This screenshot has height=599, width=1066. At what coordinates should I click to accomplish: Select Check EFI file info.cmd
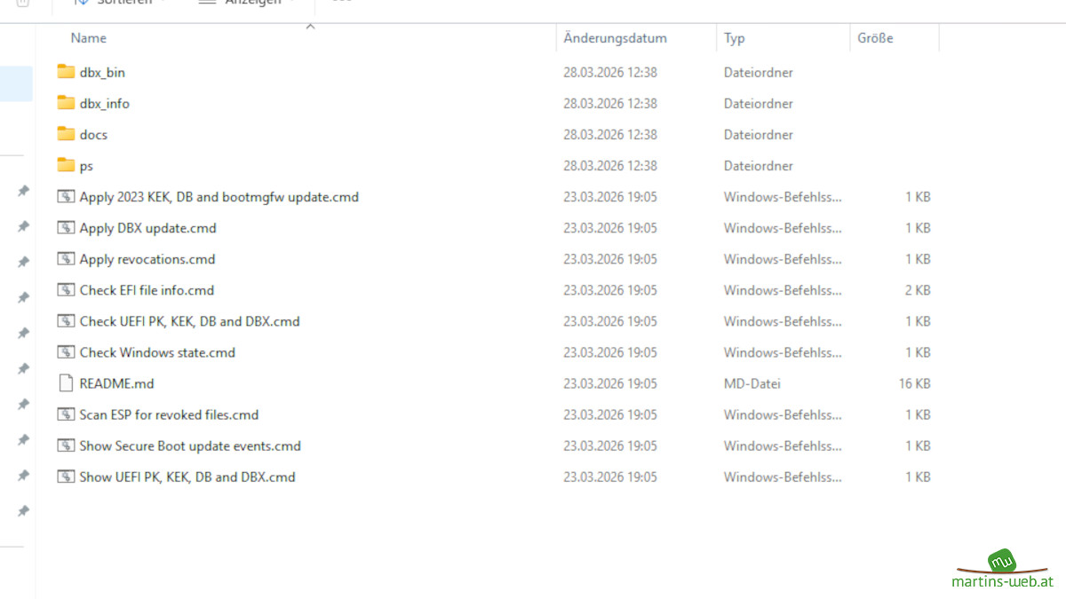click(x=147, y=290)
